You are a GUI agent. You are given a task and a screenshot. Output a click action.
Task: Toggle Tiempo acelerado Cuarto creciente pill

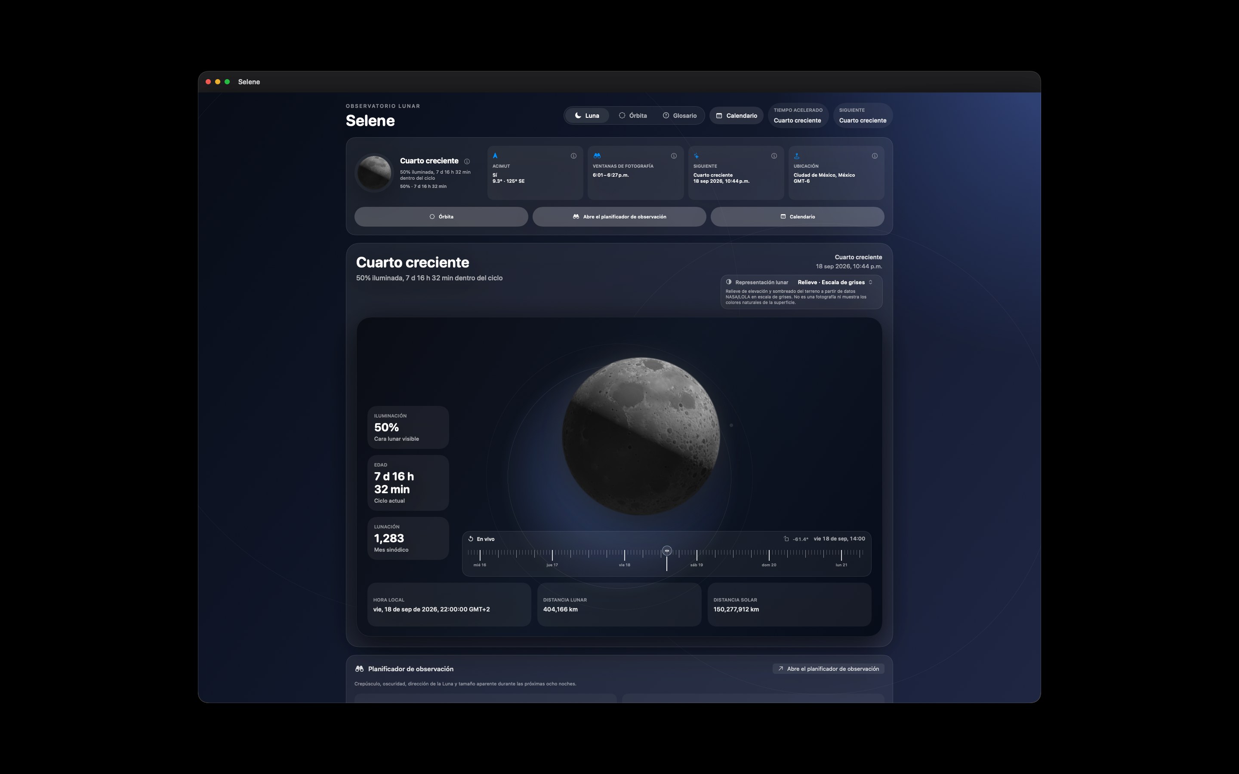coord(798,115)
